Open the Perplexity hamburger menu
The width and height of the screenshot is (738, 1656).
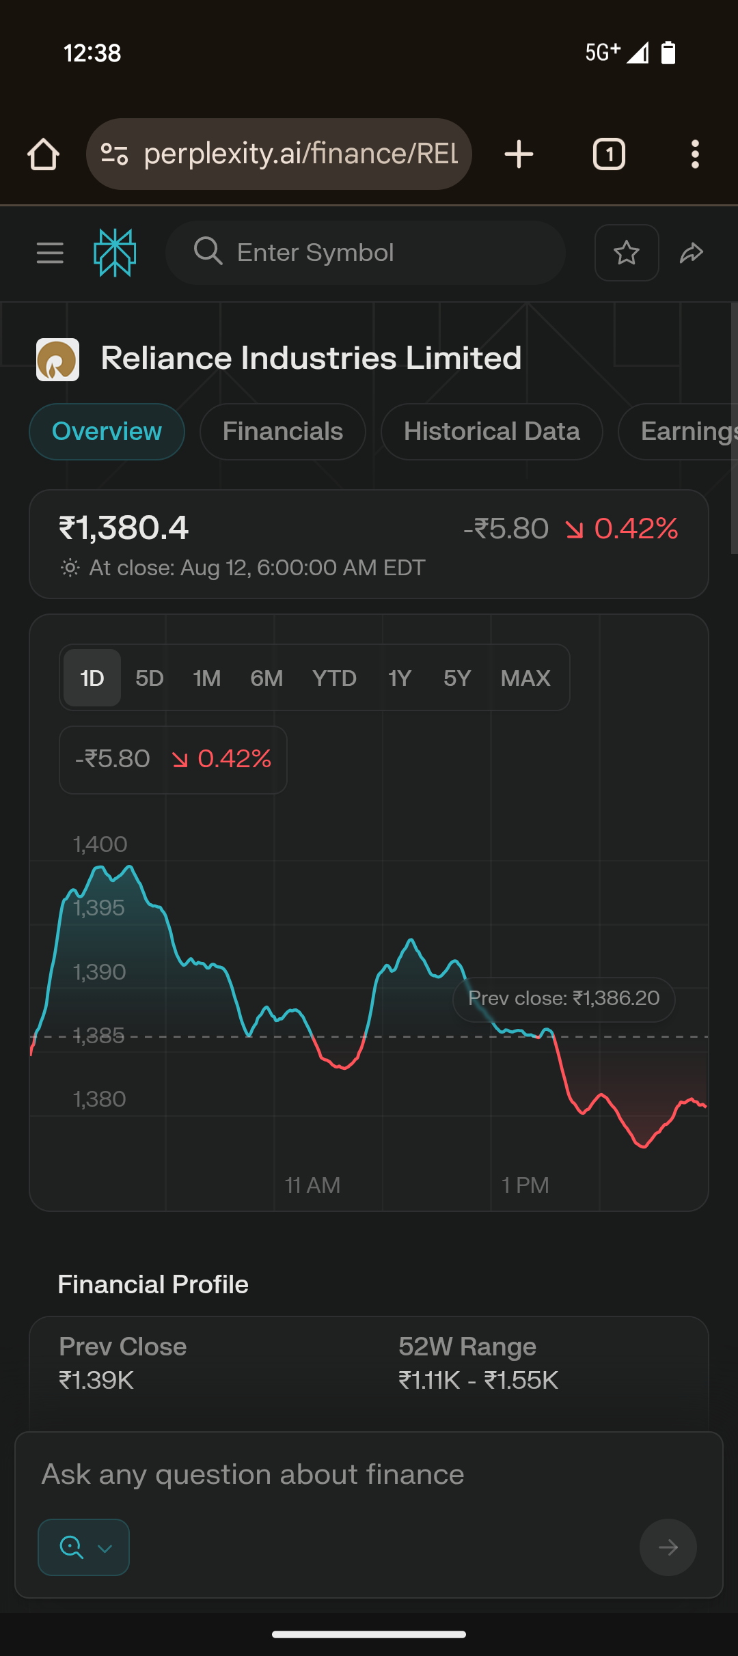[x=50, y=253]
